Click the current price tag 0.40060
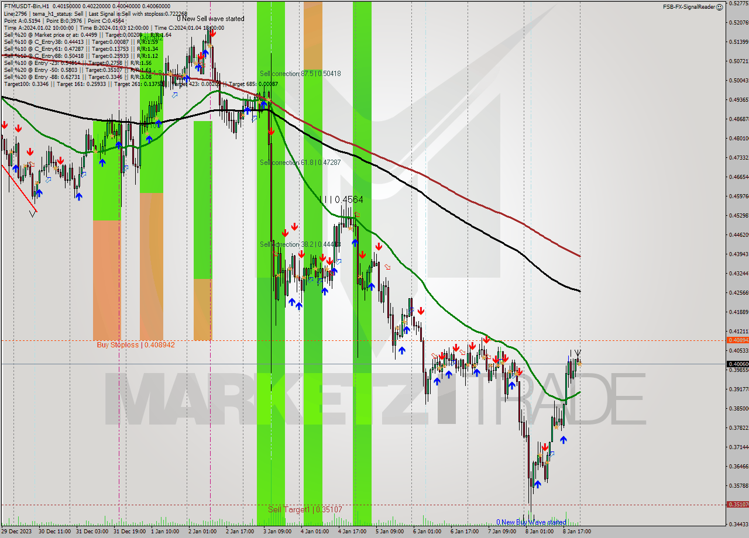 tap(737, 364)
